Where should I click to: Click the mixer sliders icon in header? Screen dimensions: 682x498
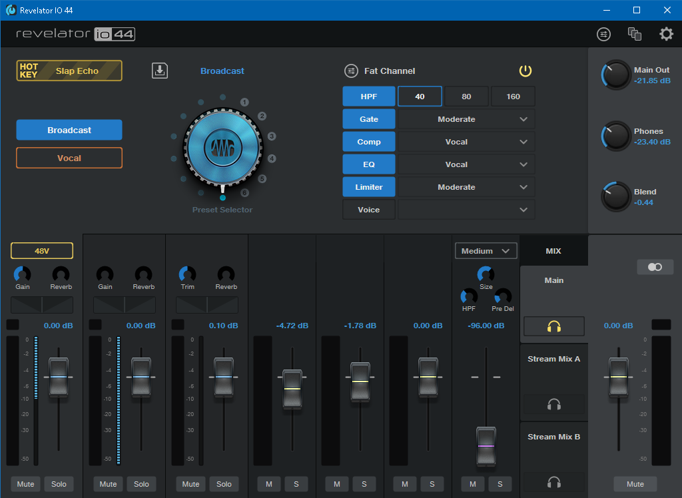[x=603, y=34]
